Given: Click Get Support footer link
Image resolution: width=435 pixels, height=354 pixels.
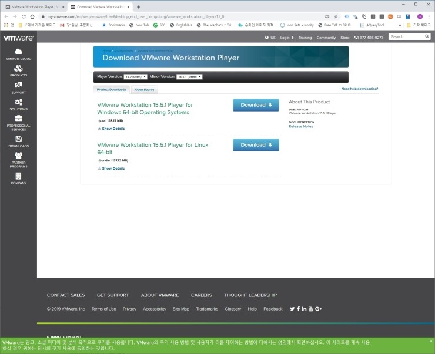Looking at the screenshot, I should point(113,295).
